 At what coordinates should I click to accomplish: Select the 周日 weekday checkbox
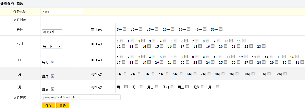(x=218, y=87)
